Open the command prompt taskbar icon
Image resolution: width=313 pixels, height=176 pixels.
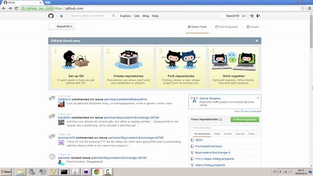coord(64,172)
